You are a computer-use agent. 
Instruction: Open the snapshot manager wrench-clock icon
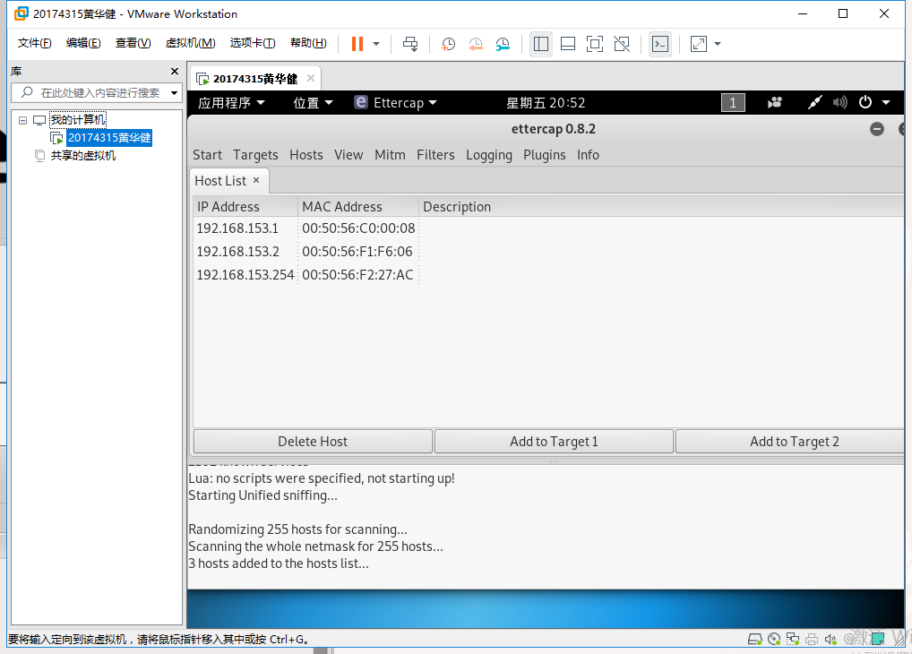click(x=503, y=44)
